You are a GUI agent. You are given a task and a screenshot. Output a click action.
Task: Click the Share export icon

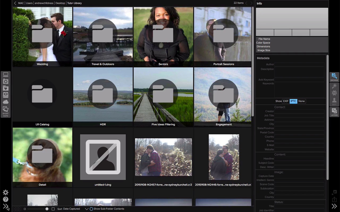tap(334, 199)
